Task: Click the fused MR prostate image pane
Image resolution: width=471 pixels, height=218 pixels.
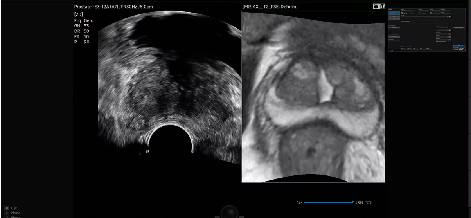Action: pos(313,98)
